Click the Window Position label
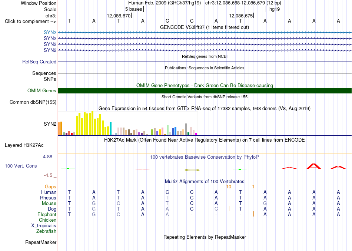Viewport: 352px width, 251px height. tap(39, 3)
